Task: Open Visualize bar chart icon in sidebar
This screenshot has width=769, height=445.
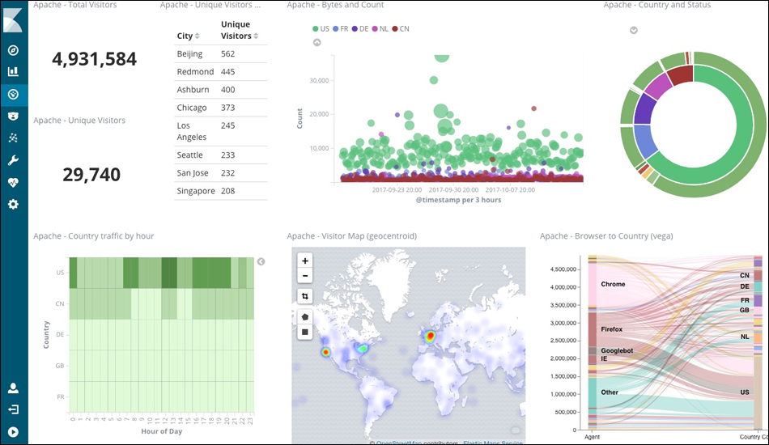Action: [13, 71]
